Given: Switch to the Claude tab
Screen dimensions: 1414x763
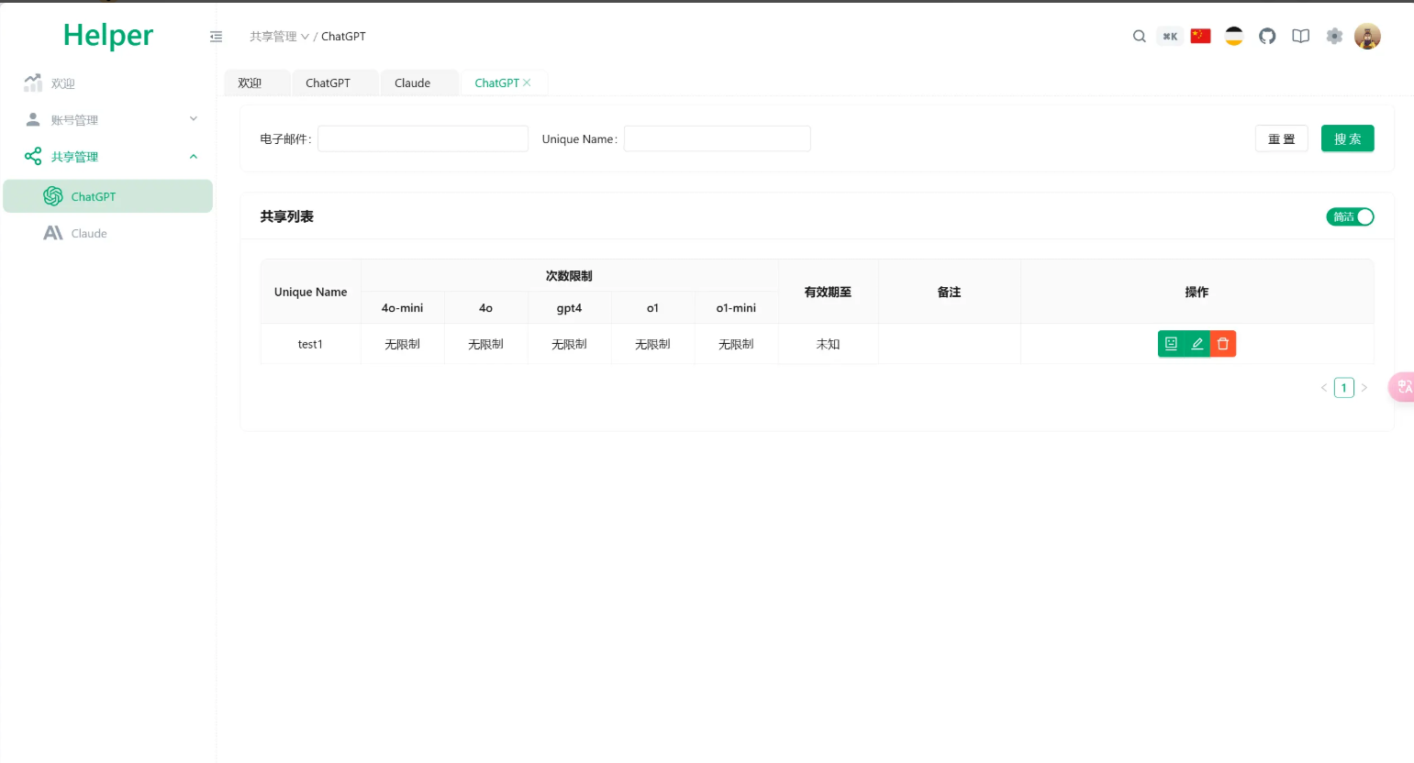Looking at the screenshot, I should [419, 83].
